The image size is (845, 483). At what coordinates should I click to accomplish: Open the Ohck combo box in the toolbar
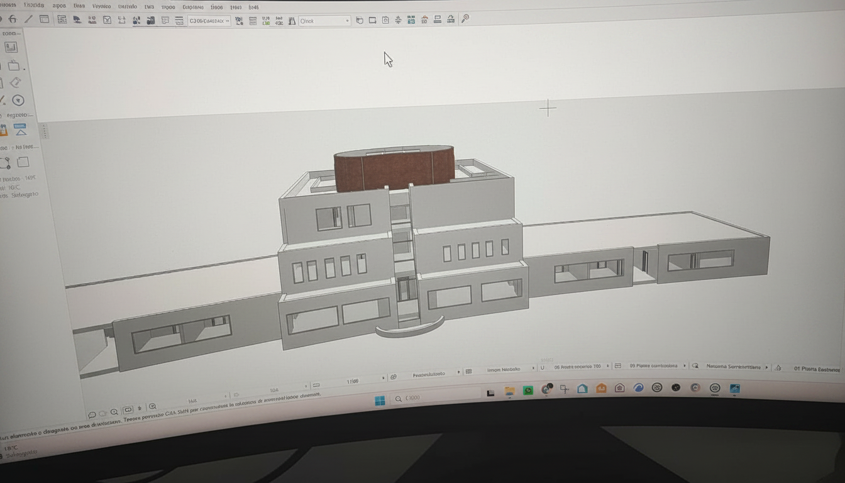324,21
